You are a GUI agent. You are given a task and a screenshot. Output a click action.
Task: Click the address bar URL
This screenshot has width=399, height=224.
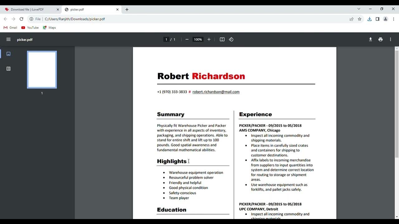point(75,19)
